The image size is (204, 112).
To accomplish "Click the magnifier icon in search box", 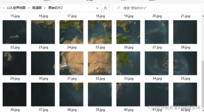I will click(118, 8).
